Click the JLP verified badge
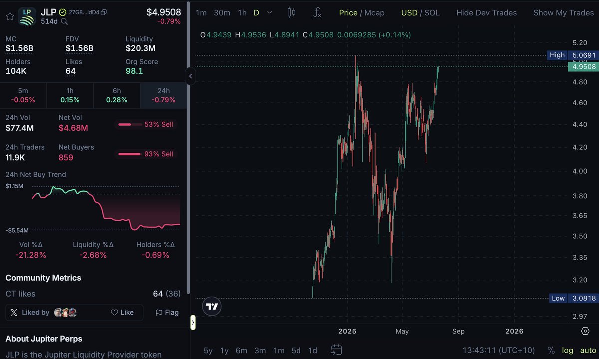This screenshot has height=359, width=599. [x=63, y=12]
